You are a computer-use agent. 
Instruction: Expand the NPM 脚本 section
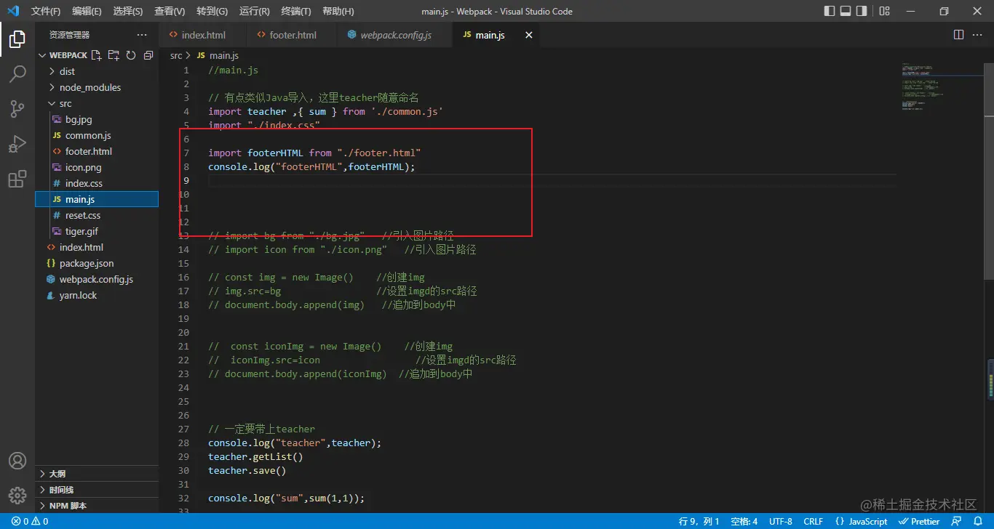click(x=97, y=506)
